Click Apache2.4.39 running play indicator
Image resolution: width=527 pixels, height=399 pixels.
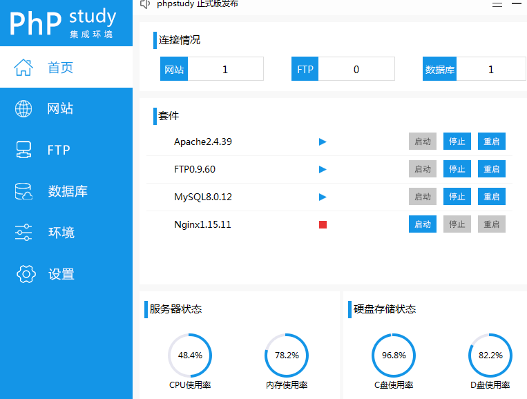(x=323, y=142)
